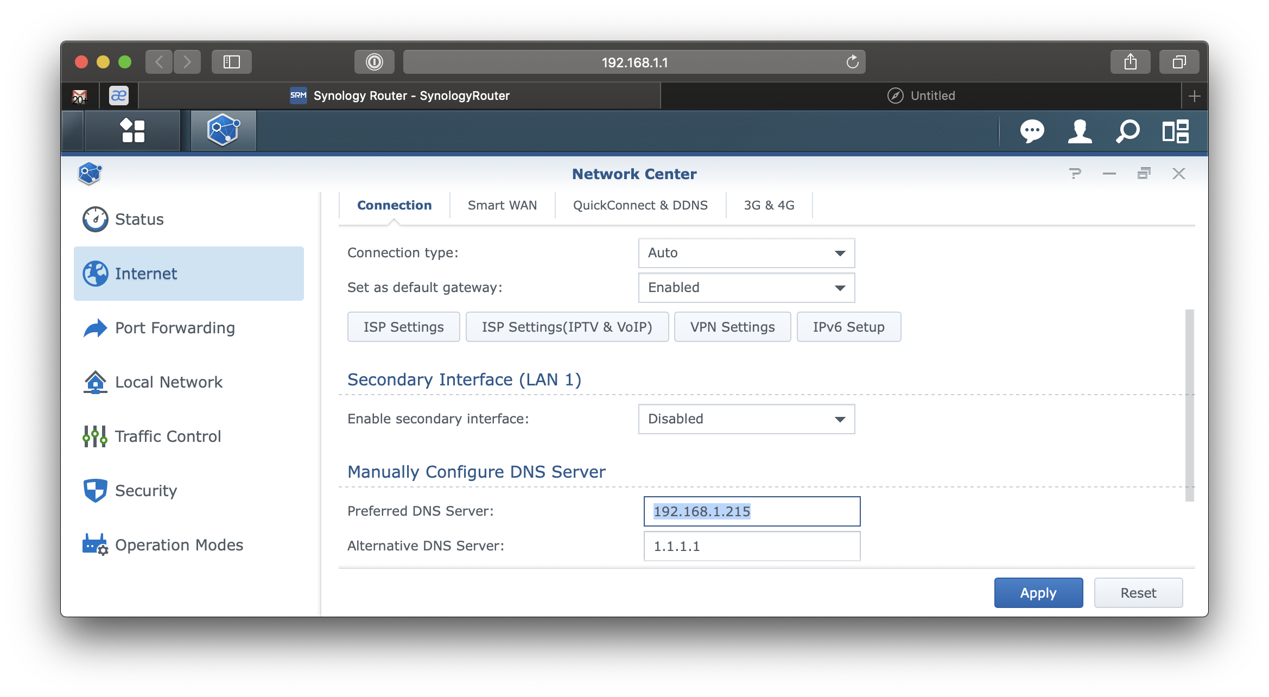Expand the Connection type dropdown
This screenshot has width=1269, height=697.
(x=746, y=252)
